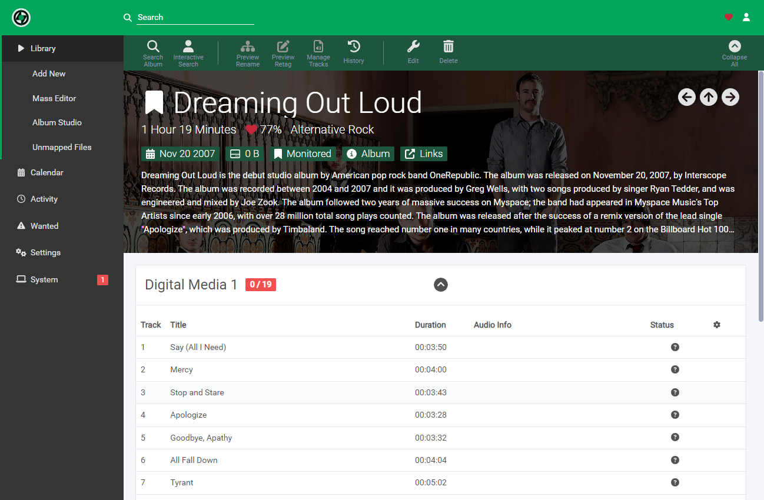Open Unmapped Files from sidebar
The width and height of the screenshot is (764, 500).
pos(62,147)
